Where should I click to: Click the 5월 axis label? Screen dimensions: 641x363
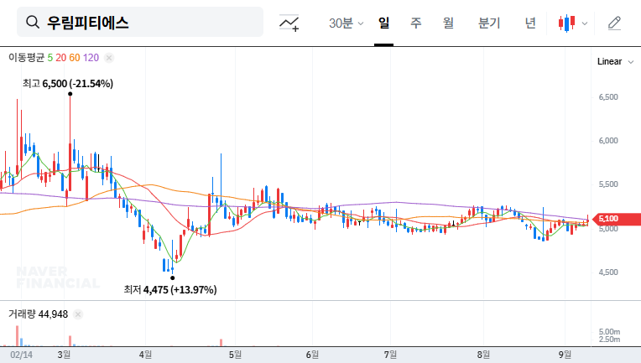pos(235,355)
